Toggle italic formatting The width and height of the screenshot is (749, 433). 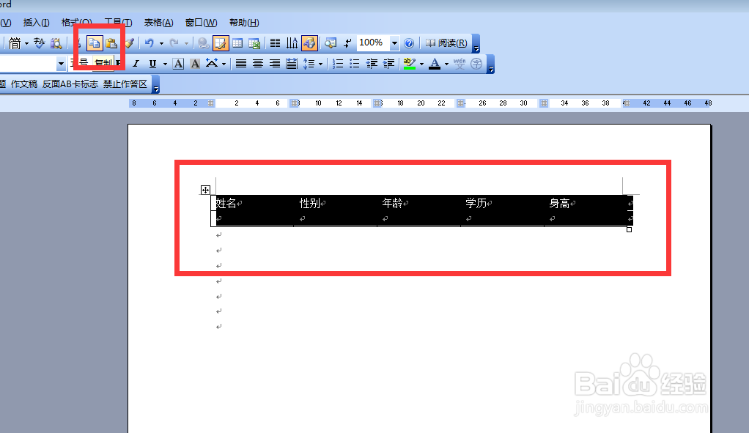[x=136, y=64]
